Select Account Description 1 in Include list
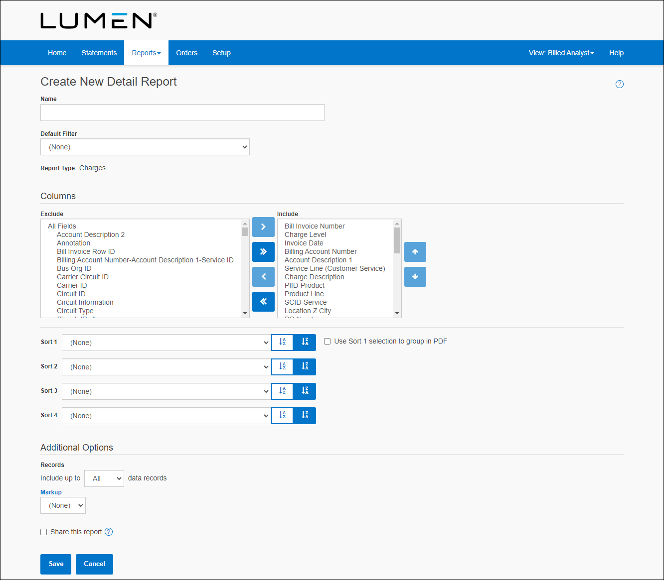The width and height of the screenshot is (664, 580). pos(318,260)
